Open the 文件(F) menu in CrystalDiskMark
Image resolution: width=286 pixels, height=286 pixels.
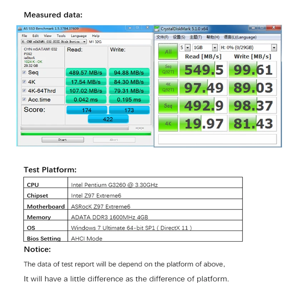pos(162,37)
